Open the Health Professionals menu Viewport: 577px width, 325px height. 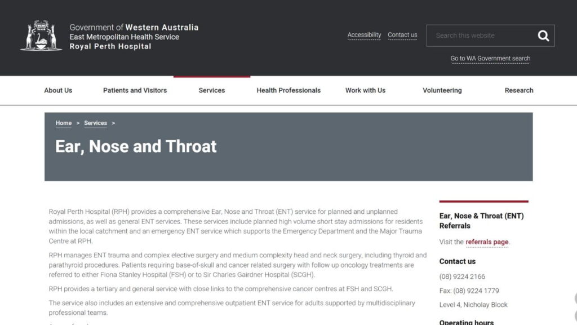pyautogui.click(x=288, y=90)
